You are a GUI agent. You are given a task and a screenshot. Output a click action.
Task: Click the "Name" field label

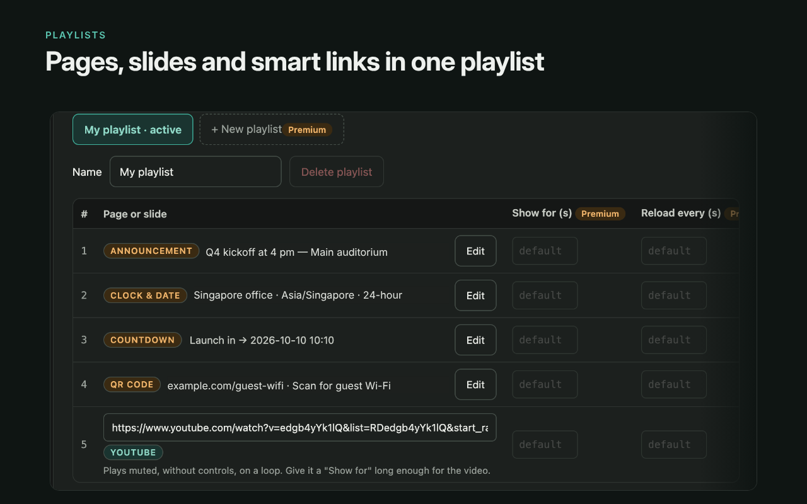pyautogui.click(x=87, y=172)
